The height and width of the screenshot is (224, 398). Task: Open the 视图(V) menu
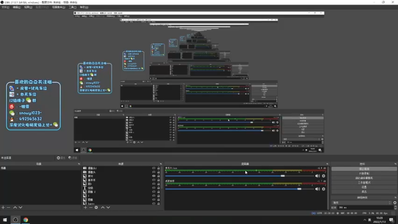(28, 7)
